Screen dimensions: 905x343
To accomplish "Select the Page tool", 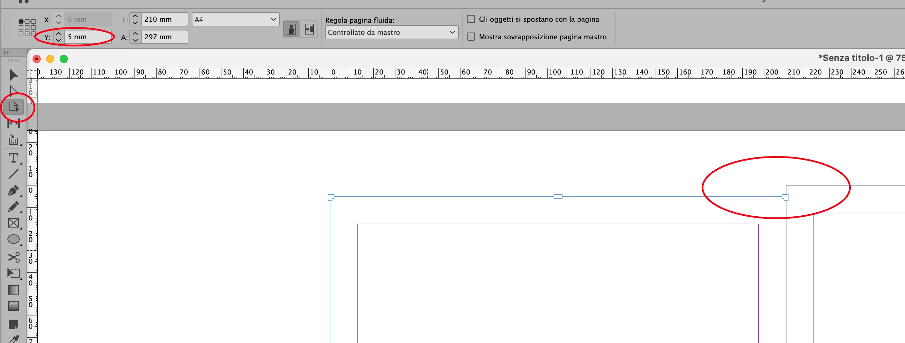I will (x=14, y=107).
